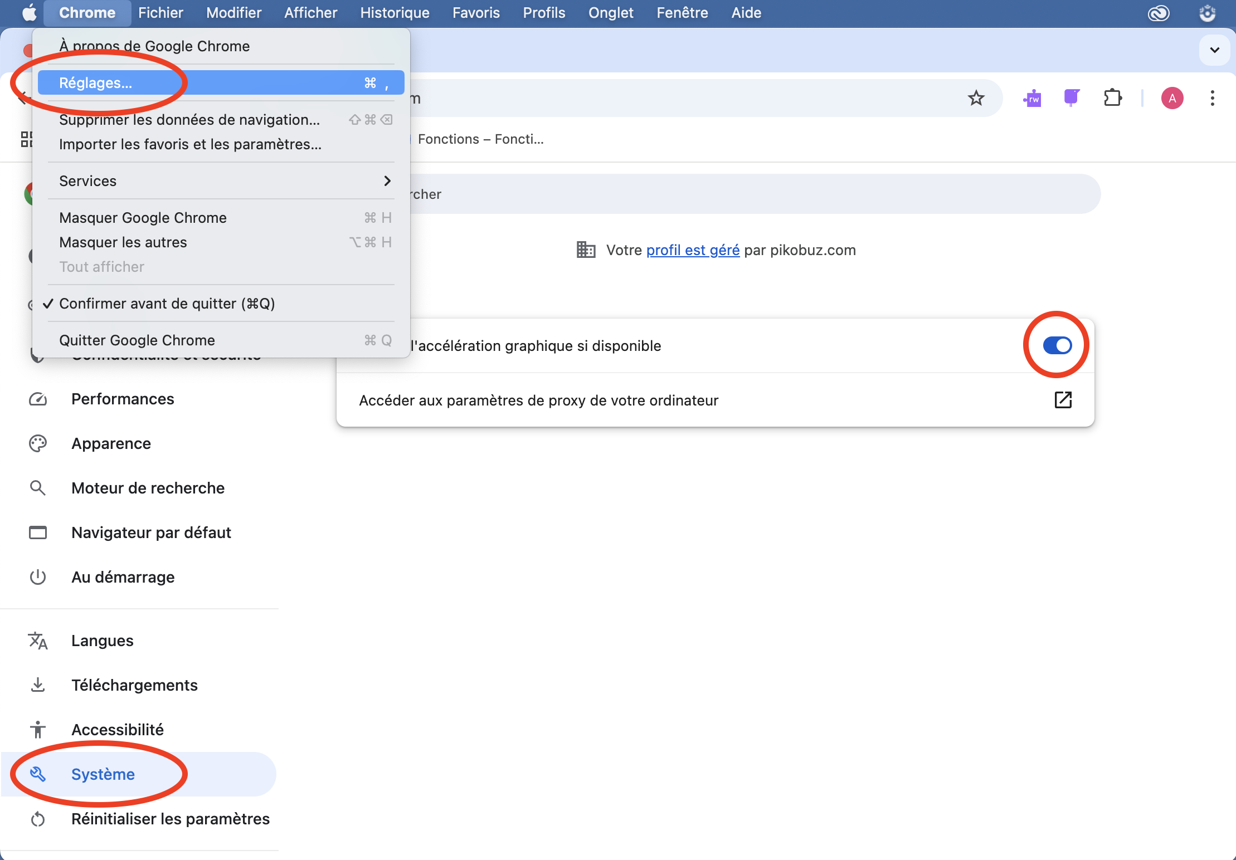
Task: Open Chrome's three-dot menu
Action: pyautogui.click(x=1212, y=99)
